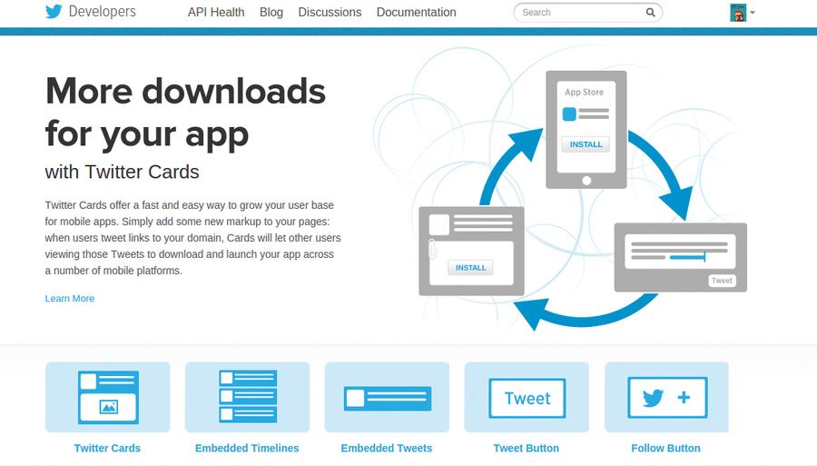This screenshot has width=817, height=466.
Task: Focus the Search input field
Action: click(x=587, y=13)
